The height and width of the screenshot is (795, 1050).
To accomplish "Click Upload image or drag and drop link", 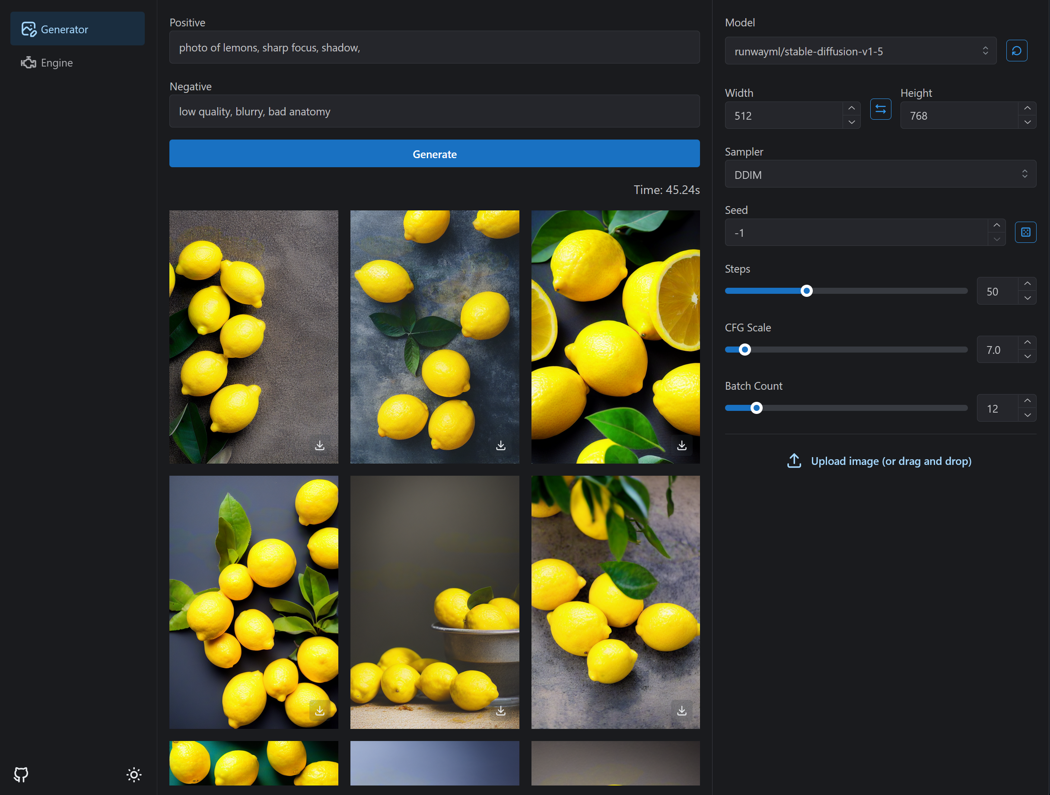I will pyautogui.click(x=891, y=461).
